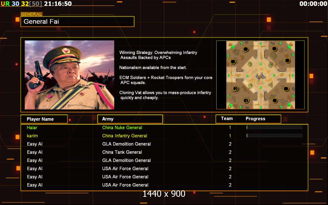Click karim's loading progress bar
Image resolution: width=328 pixels, height=205 pixels.
[274, 136]
